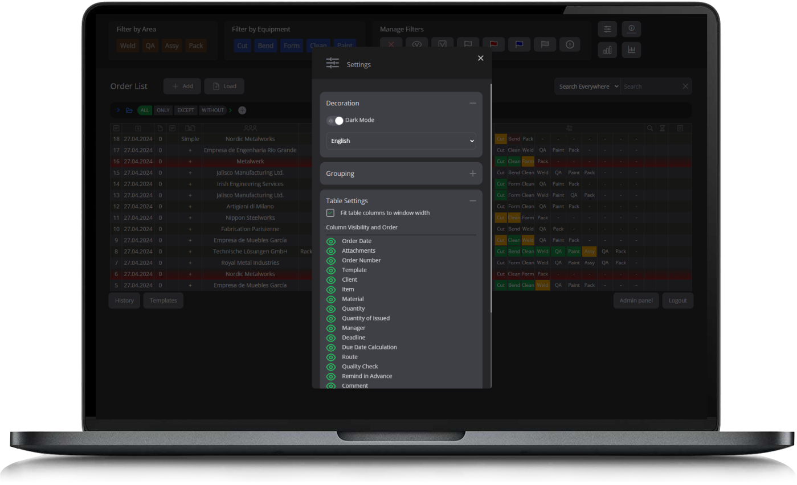Switch to the EXCEPT filter tab
Viewport: 797px width, 485px height.
tap(185, 110)
